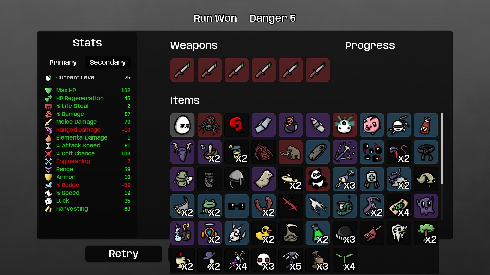Select the red boxing glove item
This screenshot has width=490, height=275.
[x=237, y=125]
